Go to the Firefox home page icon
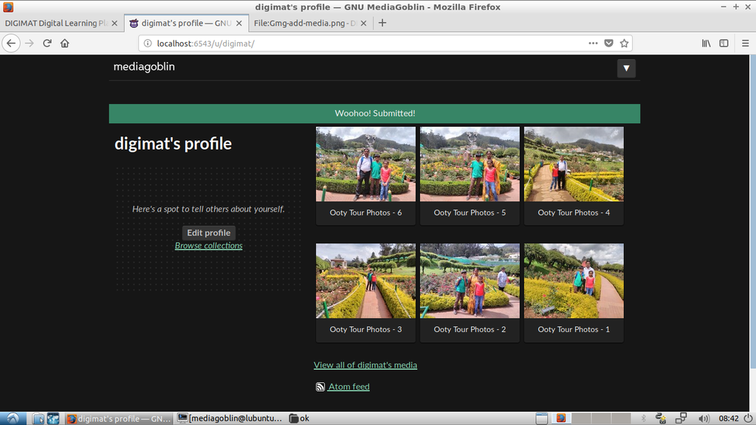756x425 pixels. 65,44
